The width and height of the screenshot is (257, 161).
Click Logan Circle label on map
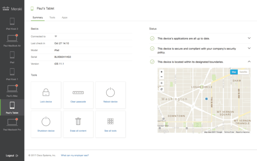202,87
